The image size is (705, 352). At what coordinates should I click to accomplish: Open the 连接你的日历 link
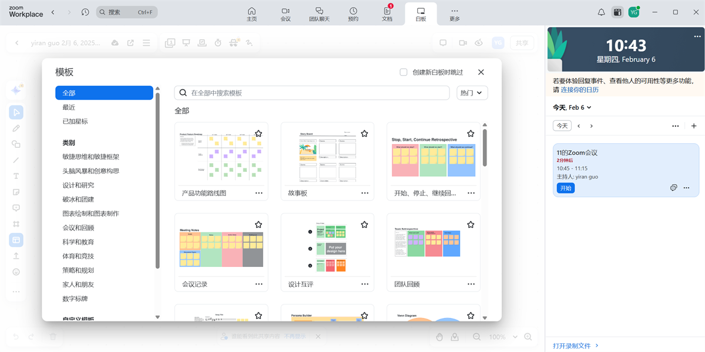pyautogui.click(x=579, y=91)
